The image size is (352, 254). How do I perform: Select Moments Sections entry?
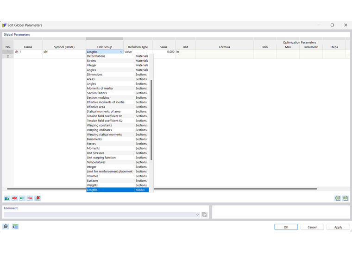pyautogui.click(x=117, y=148)
